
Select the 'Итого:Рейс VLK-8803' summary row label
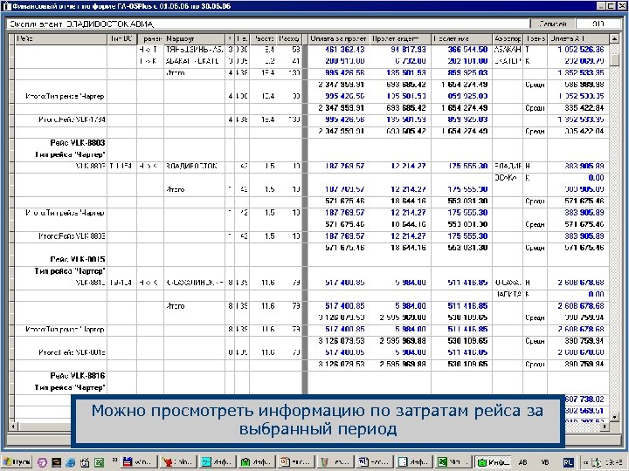73,236
